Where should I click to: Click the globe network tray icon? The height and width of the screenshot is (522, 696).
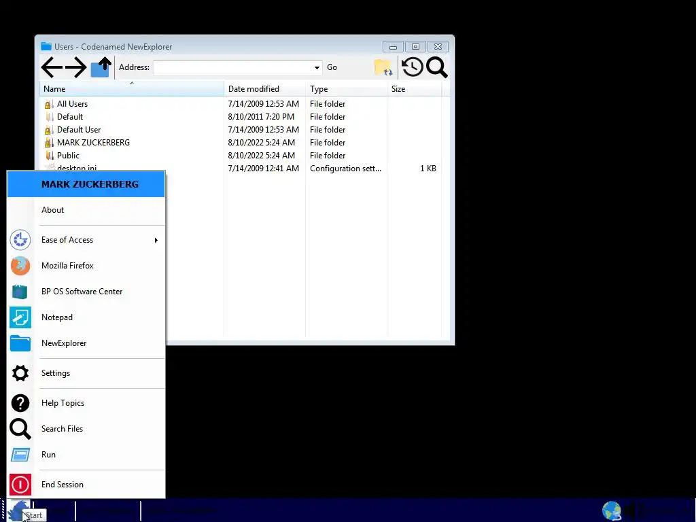[x=612, y=510]
